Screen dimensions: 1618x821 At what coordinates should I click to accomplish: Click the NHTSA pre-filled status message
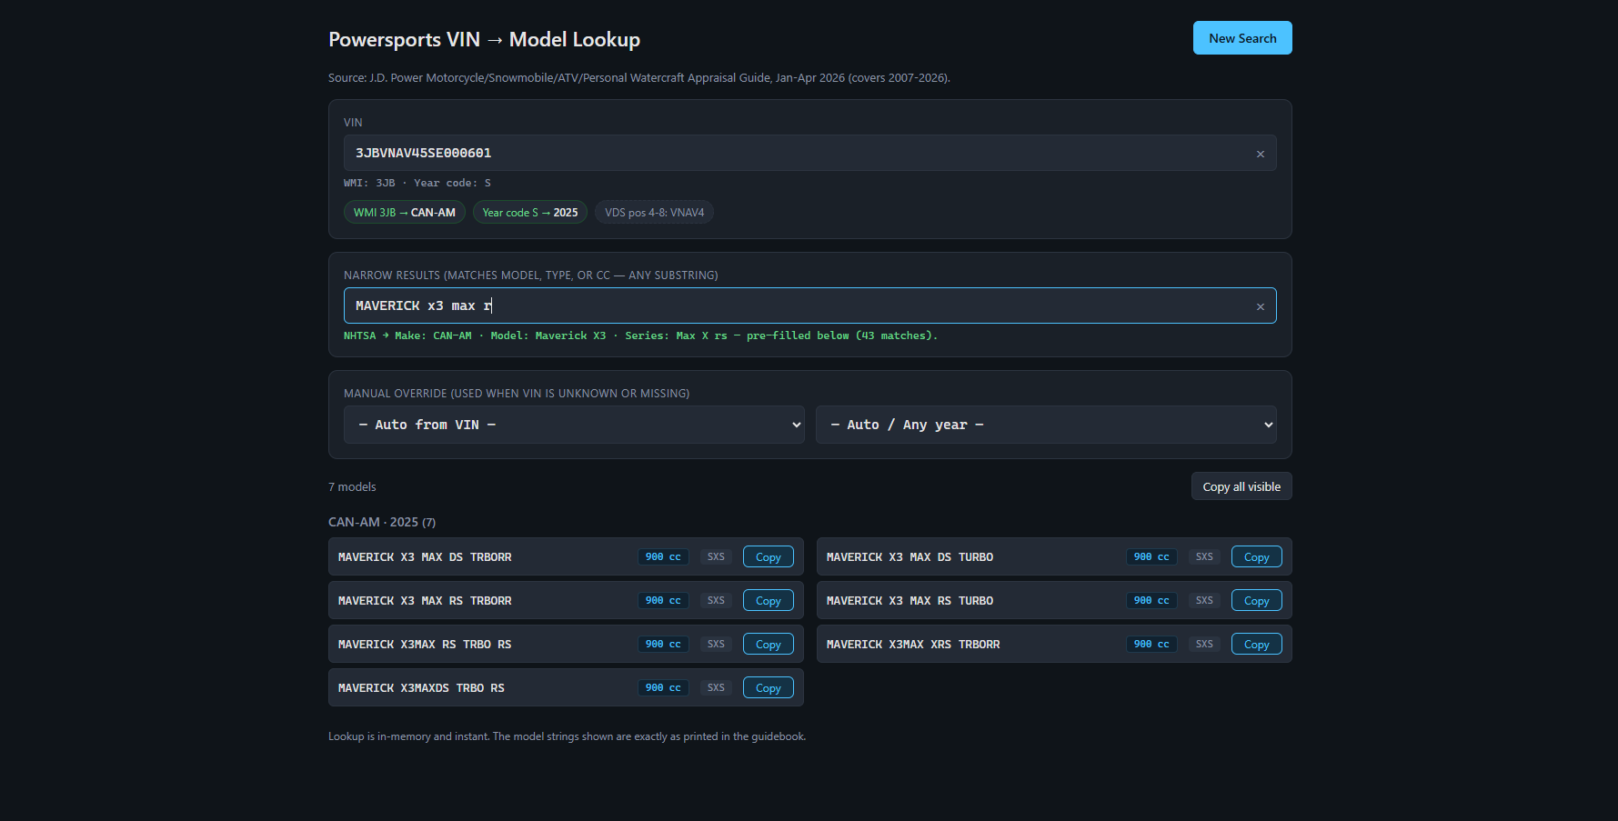(640, 335)
